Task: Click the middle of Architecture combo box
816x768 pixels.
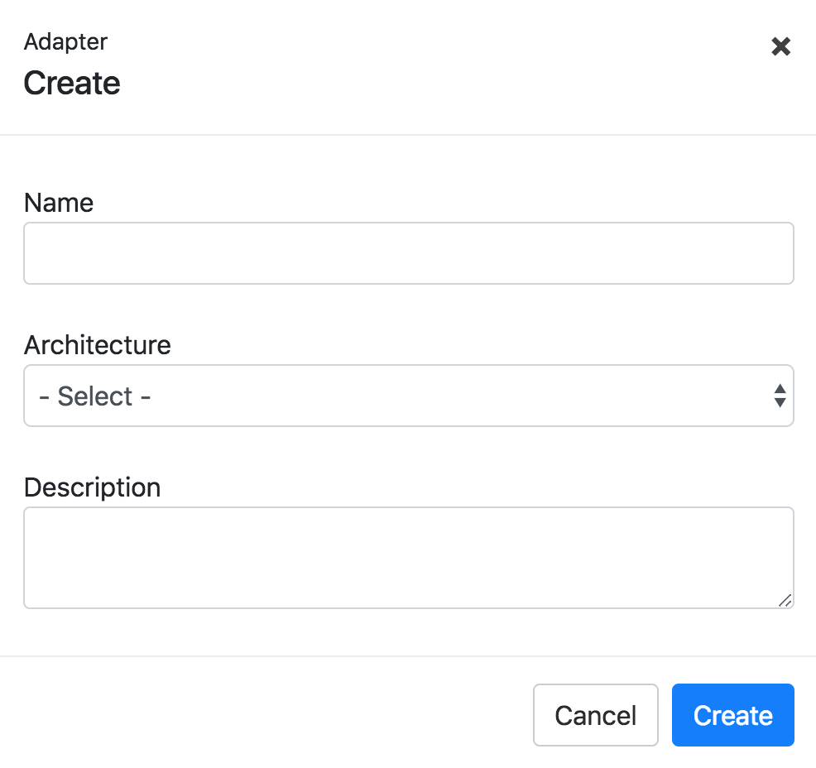Action: coord(409,396)
